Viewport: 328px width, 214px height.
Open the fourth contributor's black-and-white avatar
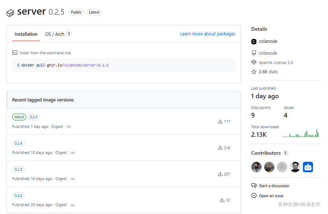[x=295, y=167]
